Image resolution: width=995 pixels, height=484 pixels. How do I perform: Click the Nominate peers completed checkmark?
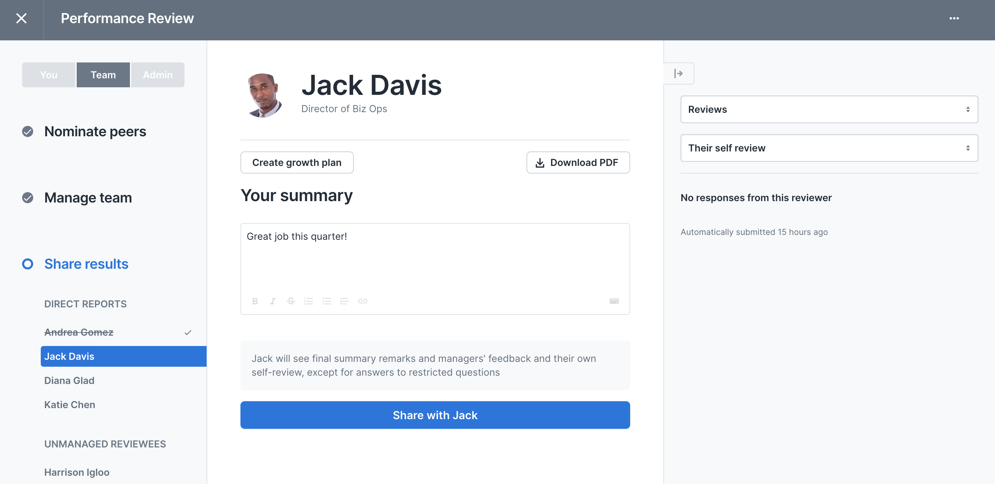click(27, 131)
